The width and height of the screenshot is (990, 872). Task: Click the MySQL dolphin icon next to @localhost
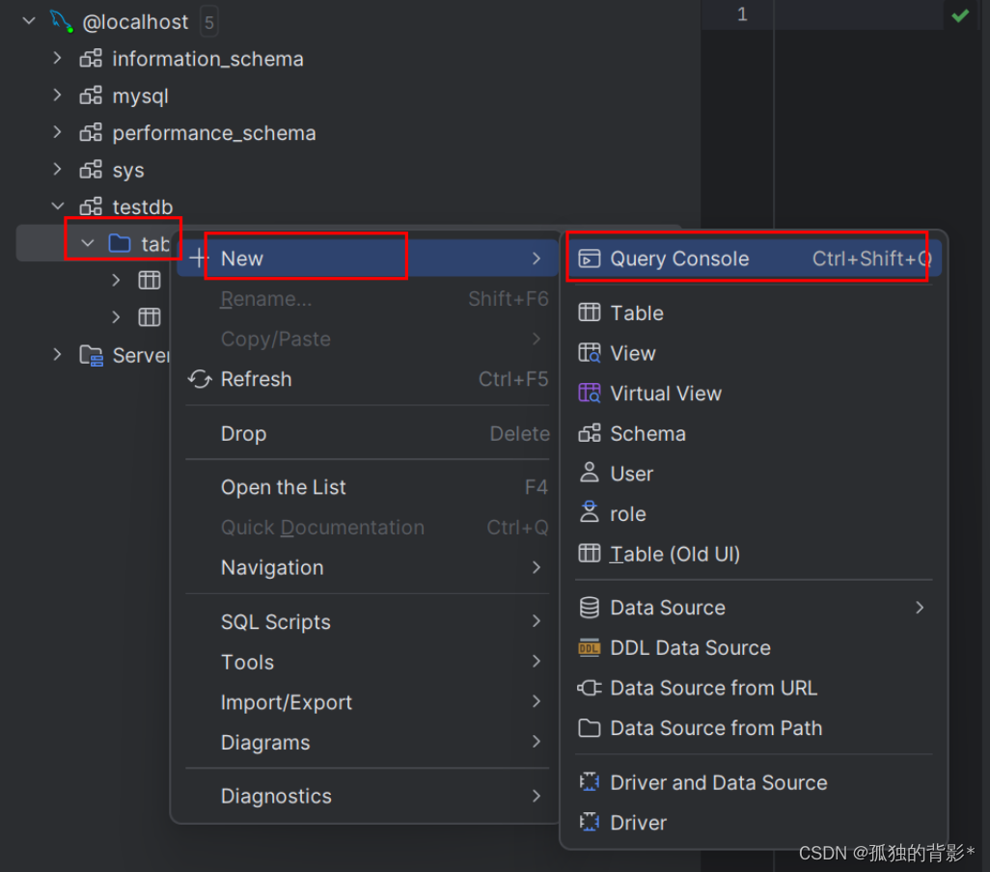click(60, 20)
